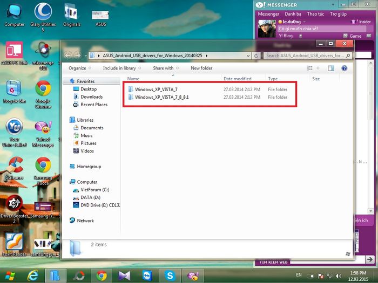
Task: Select Pictures library
Action: coord(85,143)
